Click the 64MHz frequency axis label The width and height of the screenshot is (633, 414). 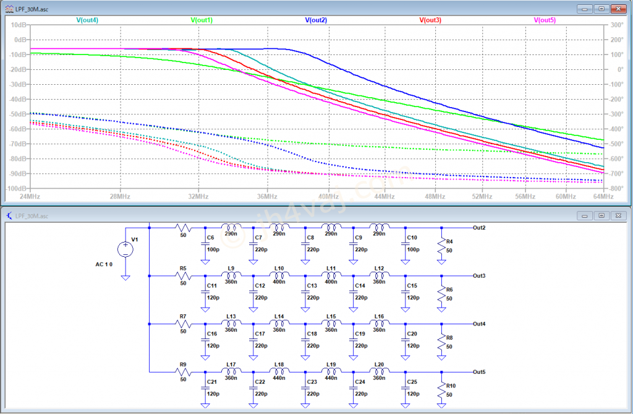[x=603, y=196]
